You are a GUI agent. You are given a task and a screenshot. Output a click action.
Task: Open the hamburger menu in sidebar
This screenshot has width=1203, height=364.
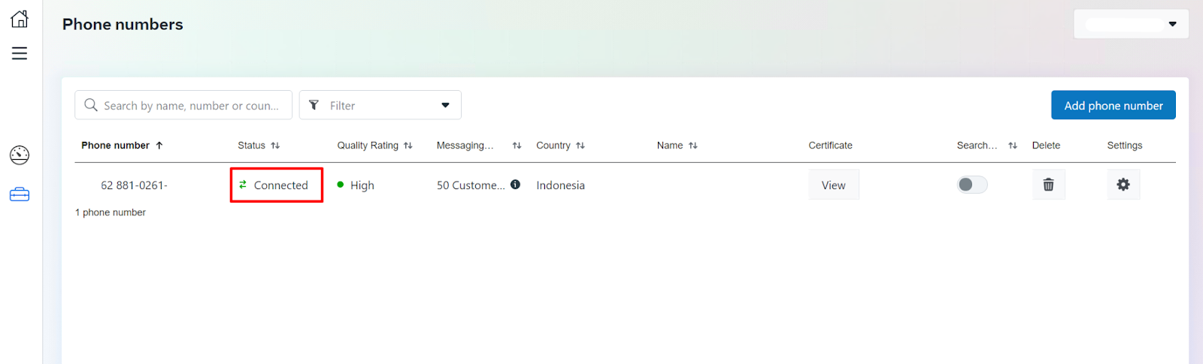(x=20, y=53)
